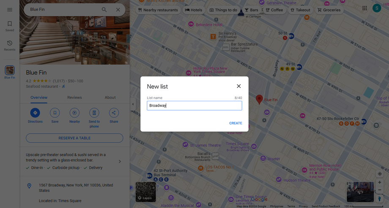The height and width of the screenshot is (208, 389).
Task: Open the Privacy link in footer
Action: click(x=303, y=206)
